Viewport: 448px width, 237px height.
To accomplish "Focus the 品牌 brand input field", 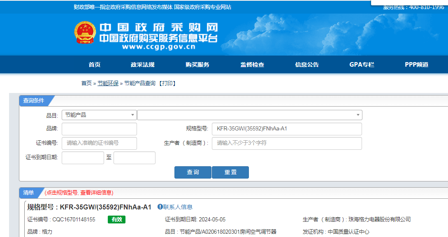I will point(99,129).
